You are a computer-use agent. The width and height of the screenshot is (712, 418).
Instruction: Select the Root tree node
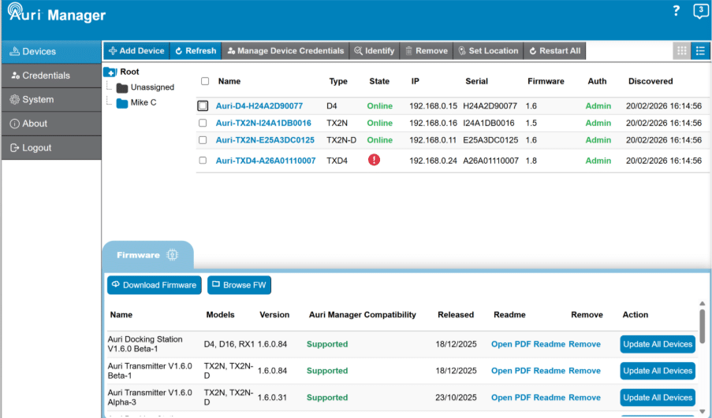click(x=129, y=72)
